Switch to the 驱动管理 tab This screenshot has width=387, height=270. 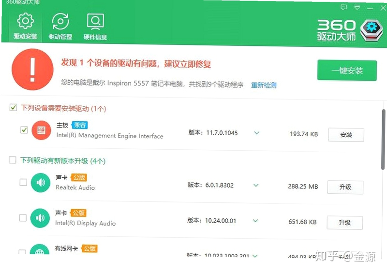(60, 26)
